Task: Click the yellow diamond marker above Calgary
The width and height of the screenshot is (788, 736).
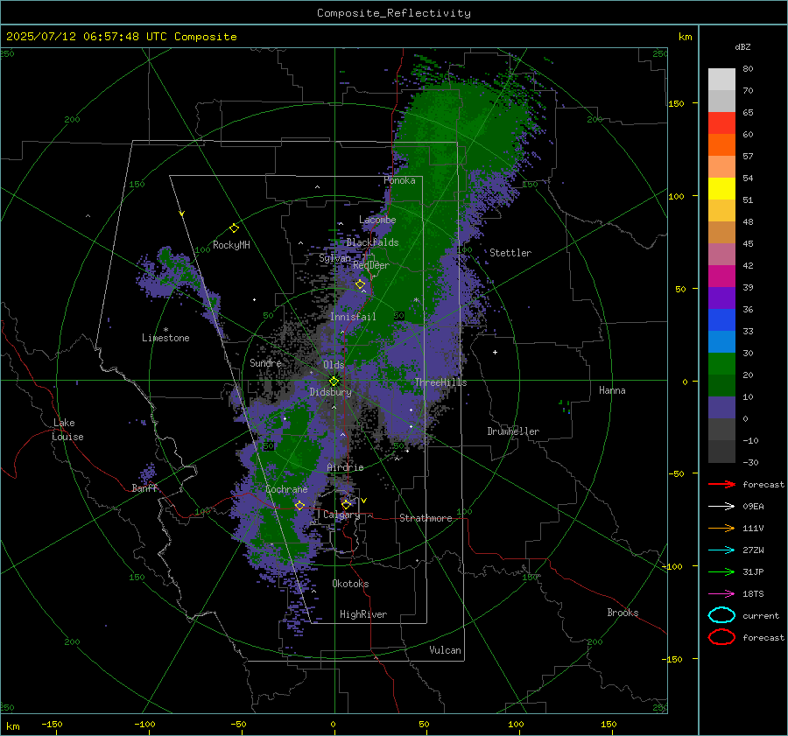Action: (346, 504)
